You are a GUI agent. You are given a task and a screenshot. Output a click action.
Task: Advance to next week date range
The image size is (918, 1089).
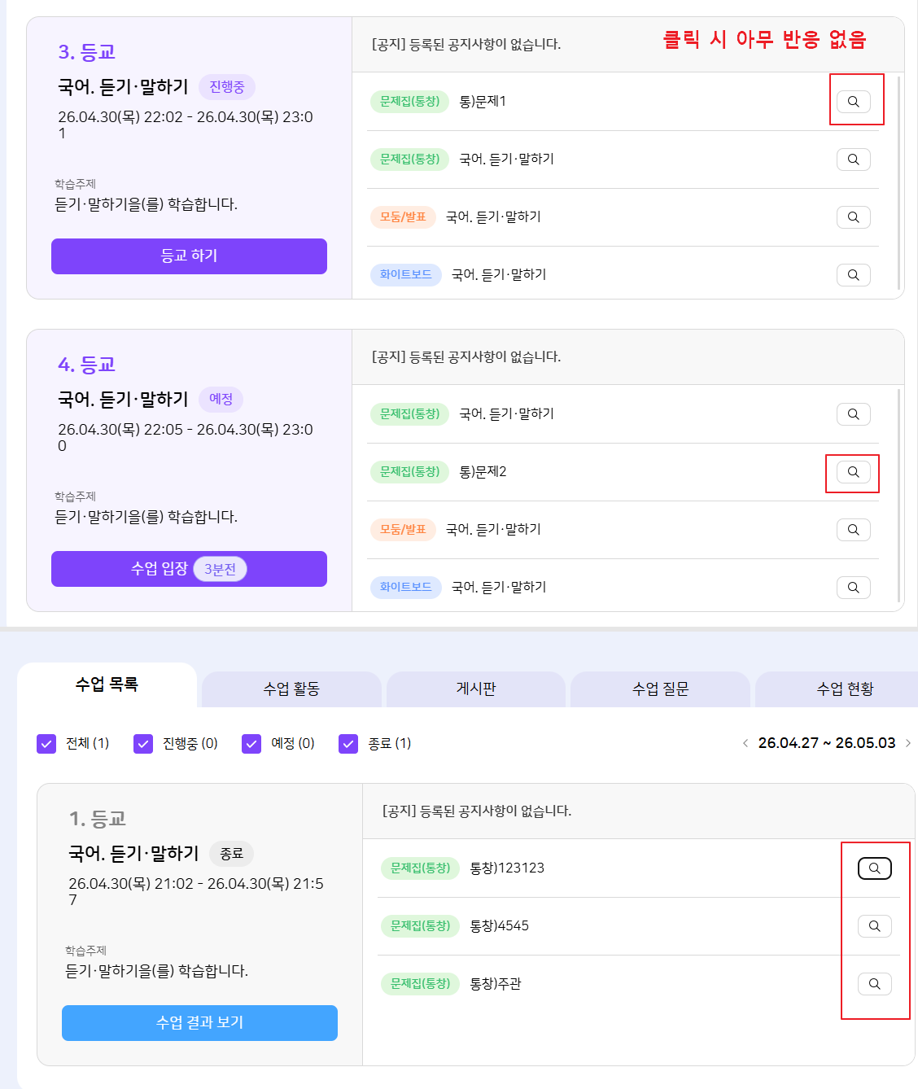tap(908, 743)
